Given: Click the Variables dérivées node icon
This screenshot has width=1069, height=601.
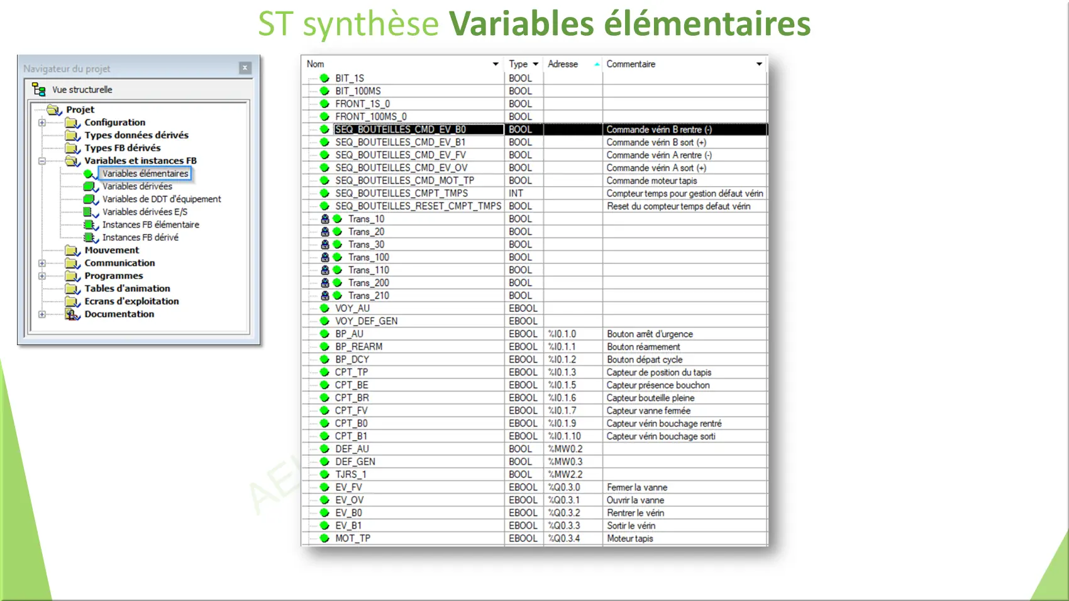Looking at the screenshot, I should coord(91,187).
